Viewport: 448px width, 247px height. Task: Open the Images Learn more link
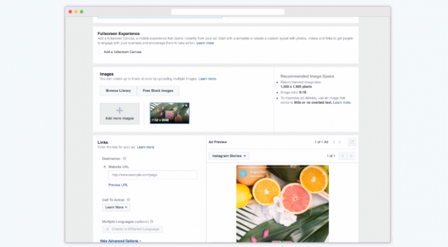click(208, 79)
